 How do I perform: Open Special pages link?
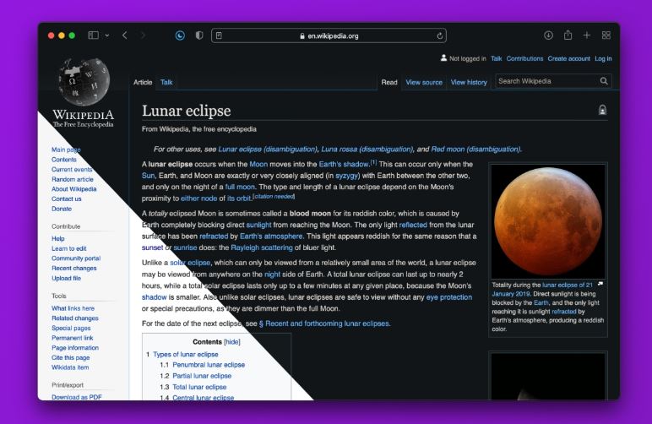pyautogui.click(x=71, y=328)
